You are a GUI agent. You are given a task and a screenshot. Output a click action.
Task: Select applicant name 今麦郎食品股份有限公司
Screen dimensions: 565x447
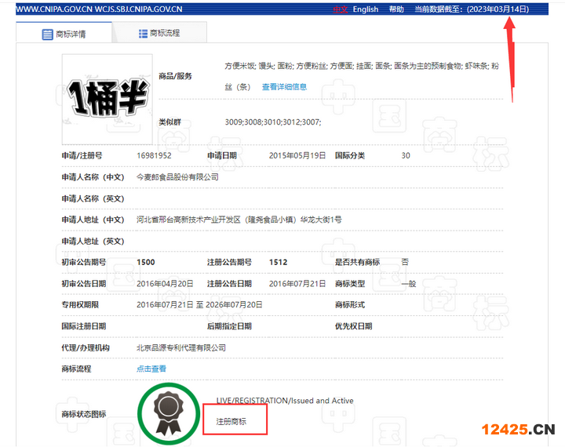177,177
